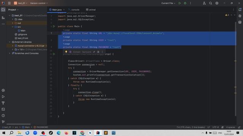Click Main breadcrumb in status bar

(26, 127)
